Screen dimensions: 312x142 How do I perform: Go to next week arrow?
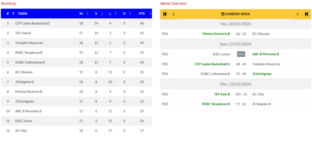(298, 14)
